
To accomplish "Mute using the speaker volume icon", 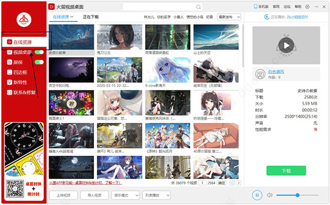I will point(269,195).
